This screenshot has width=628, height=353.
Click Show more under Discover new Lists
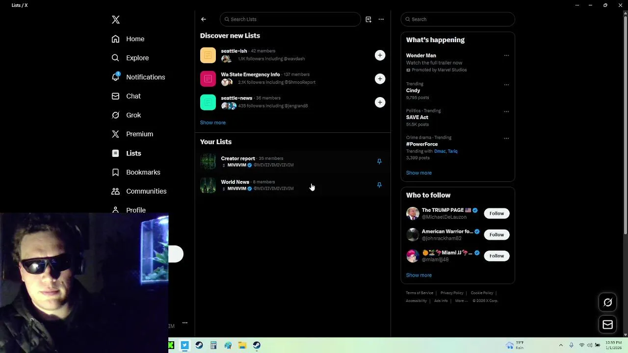click(x=213, y=123)
